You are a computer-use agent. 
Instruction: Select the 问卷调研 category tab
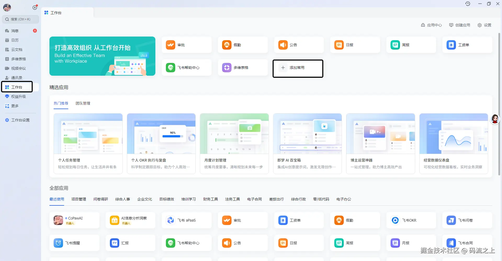click(x=101, y=199)
